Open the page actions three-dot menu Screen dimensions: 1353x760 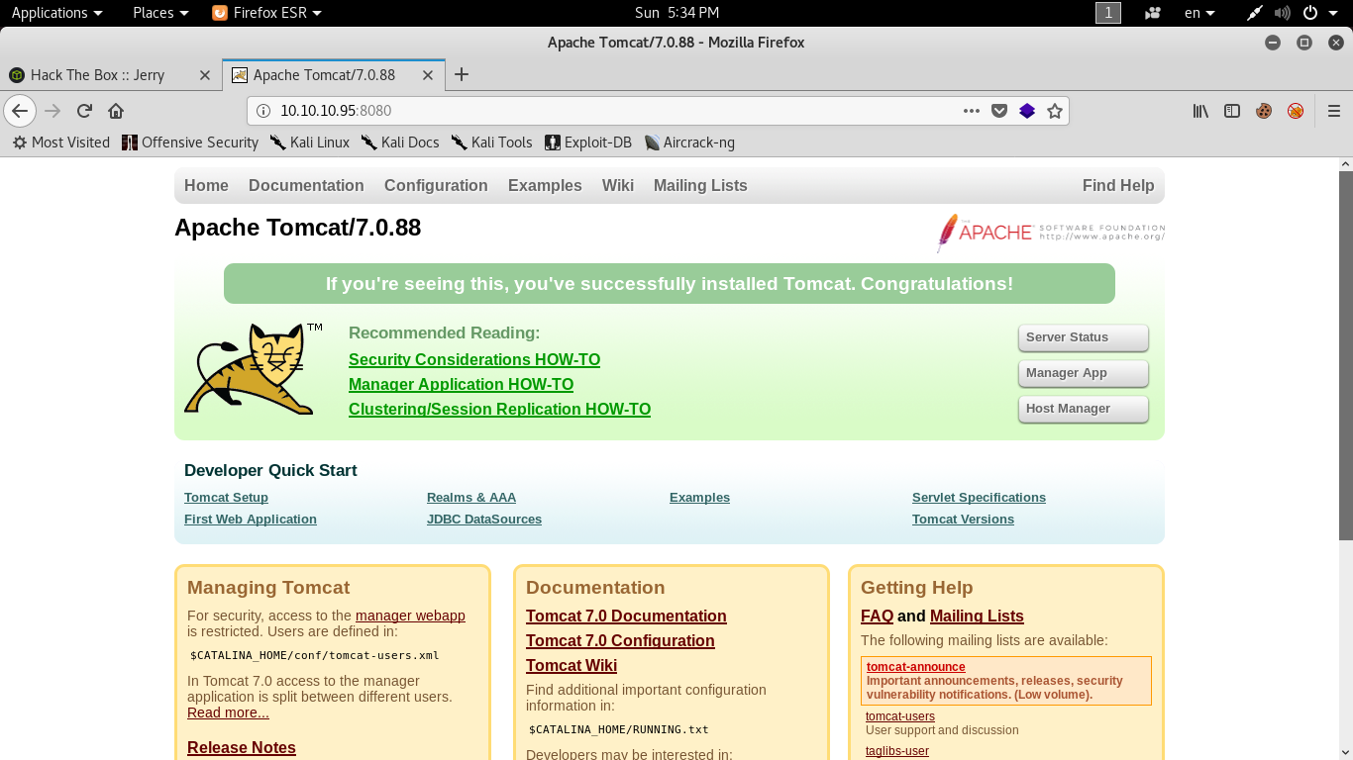972,111
